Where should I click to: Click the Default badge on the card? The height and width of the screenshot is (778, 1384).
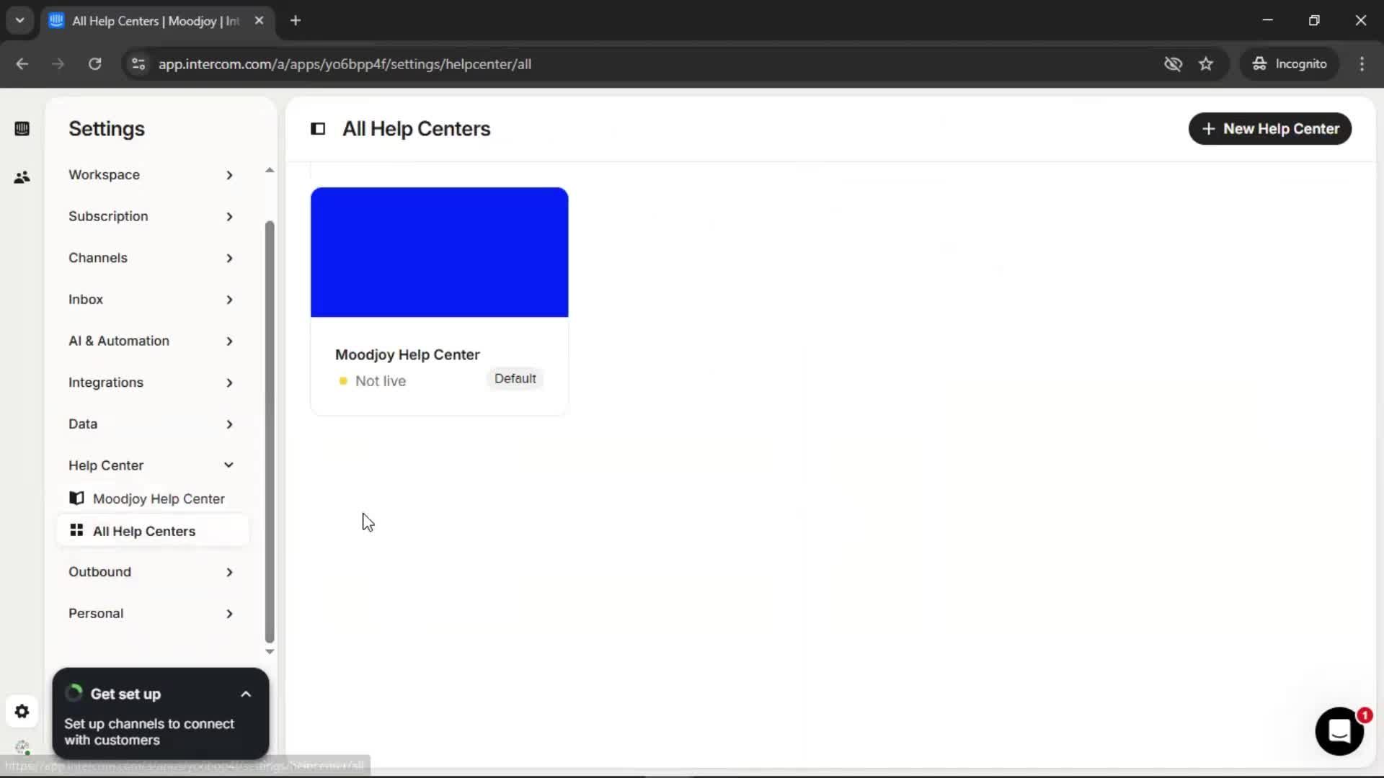coord(515,379)
